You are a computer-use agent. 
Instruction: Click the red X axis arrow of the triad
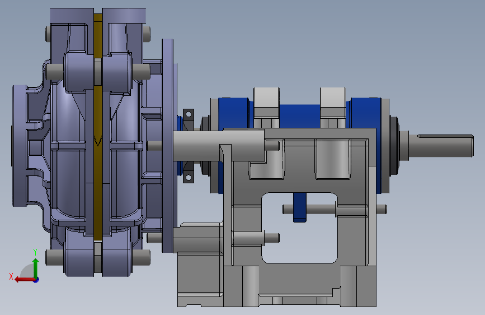[25, 280]
